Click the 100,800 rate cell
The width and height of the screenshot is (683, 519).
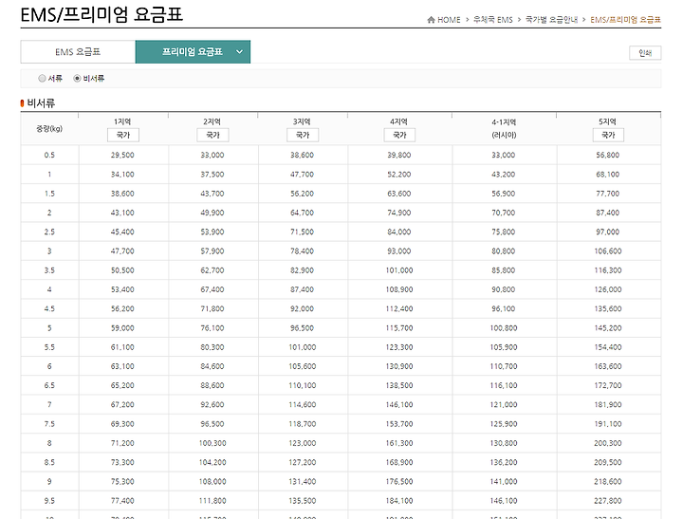point(504,328)
